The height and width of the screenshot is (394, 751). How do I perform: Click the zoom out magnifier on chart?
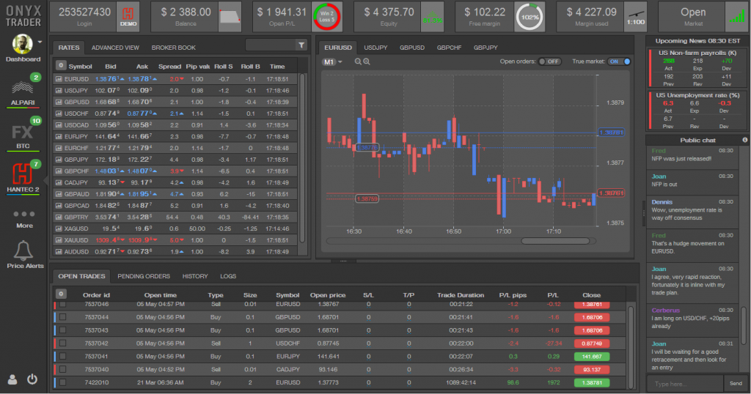[358, 62]
